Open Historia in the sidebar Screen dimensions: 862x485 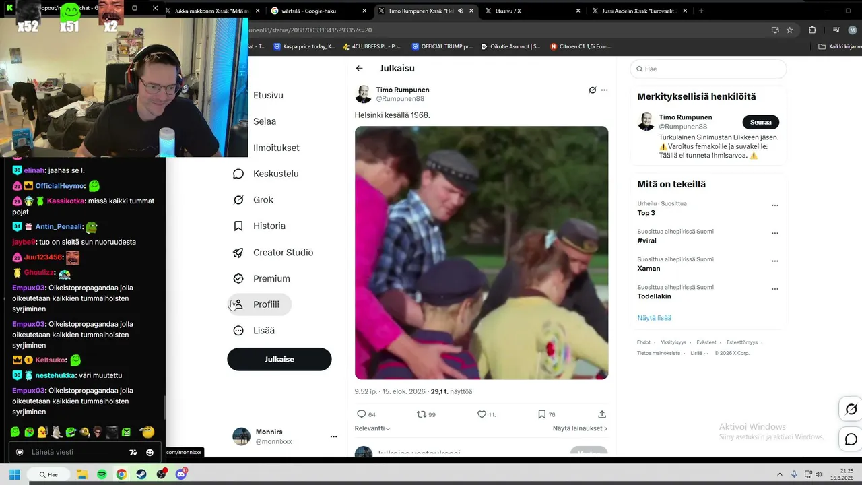259,226
